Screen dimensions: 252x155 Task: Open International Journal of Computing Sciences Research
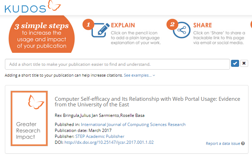(x=133, y=125)
